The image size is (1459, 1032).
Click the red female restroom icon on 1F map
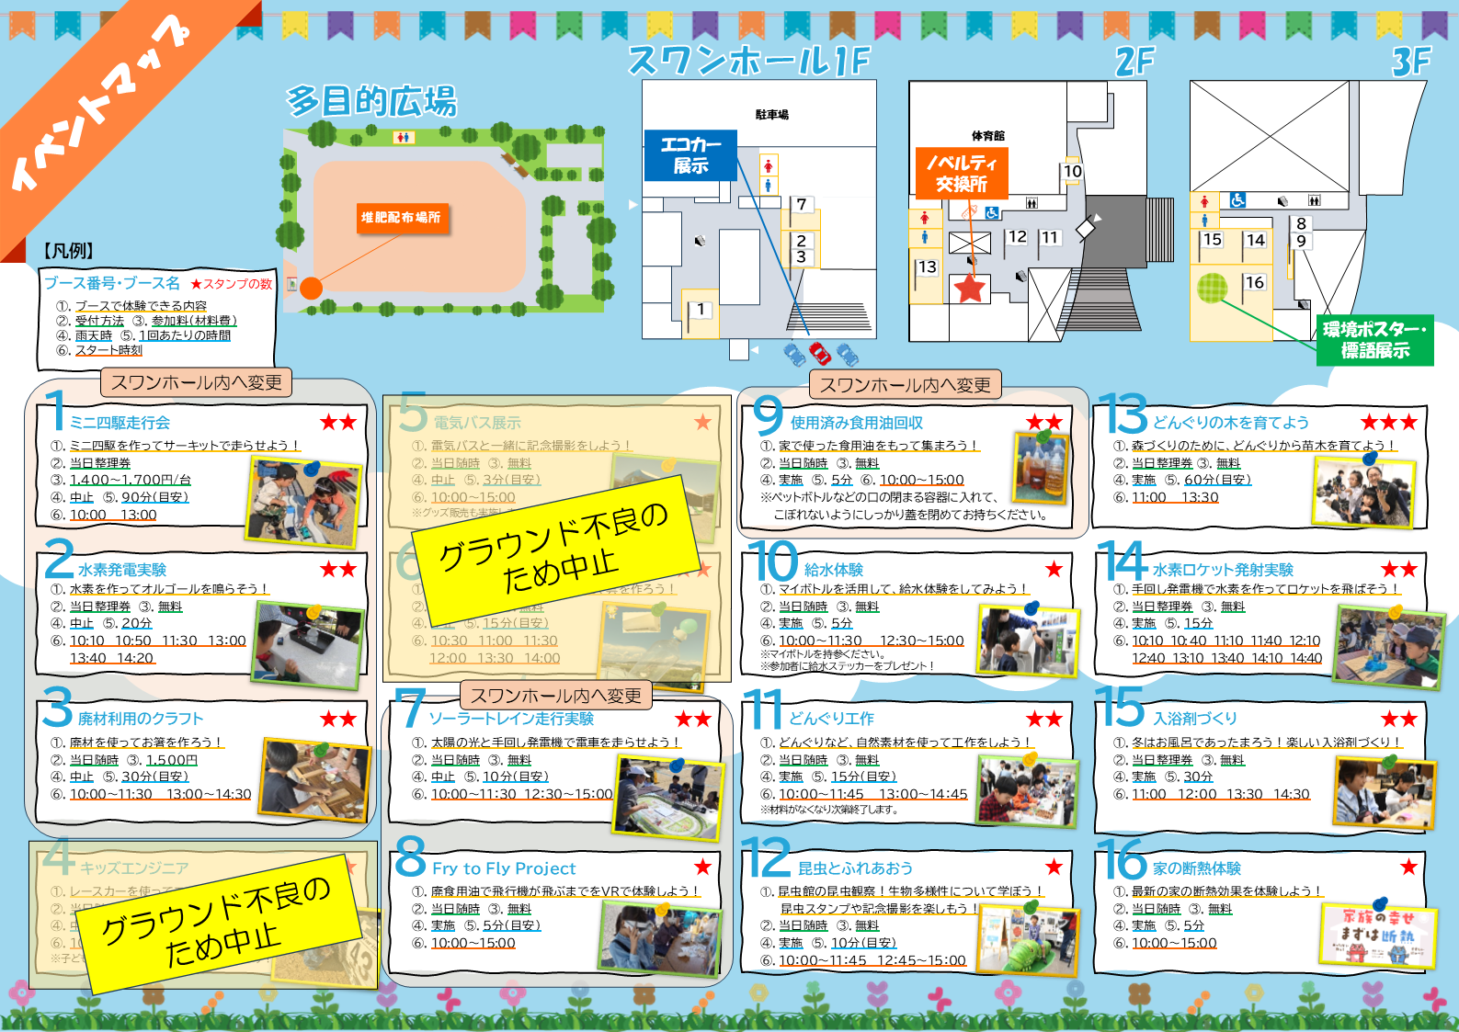[x=769, y=166]
